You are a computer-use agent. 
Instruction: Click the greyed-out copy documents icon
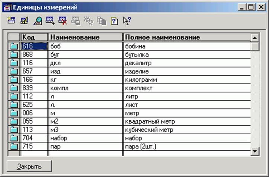102,21
